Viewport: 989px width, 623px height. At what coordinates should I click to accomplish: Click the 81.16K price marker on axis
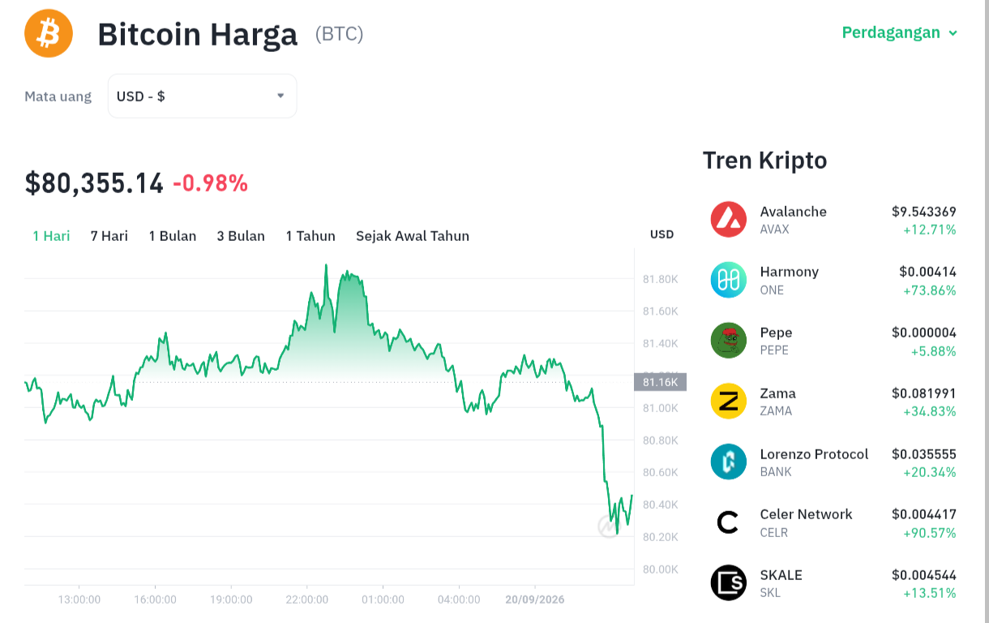pos(660,382)
